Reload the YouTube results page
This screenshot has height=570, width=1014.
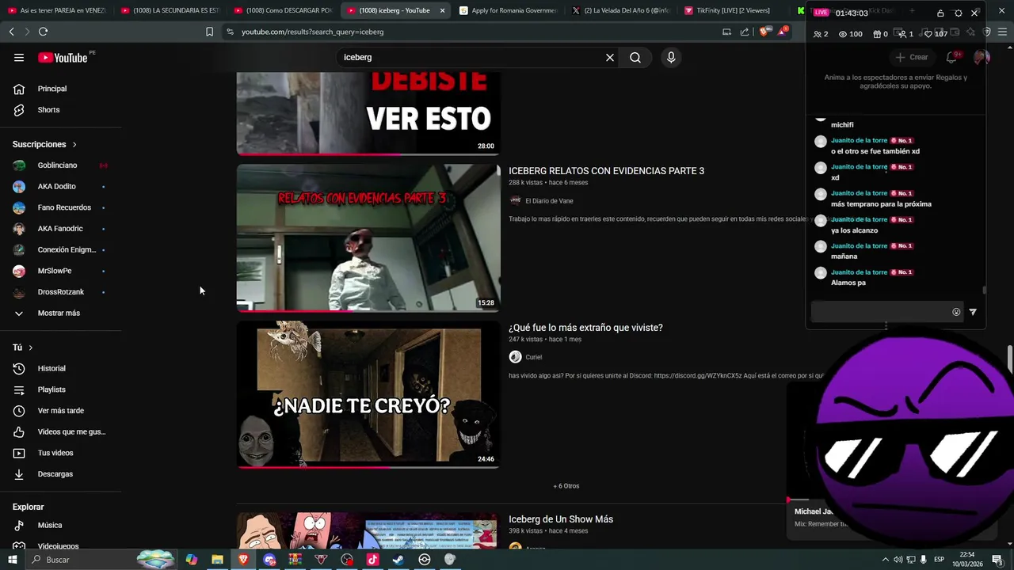tap(43, 32)
